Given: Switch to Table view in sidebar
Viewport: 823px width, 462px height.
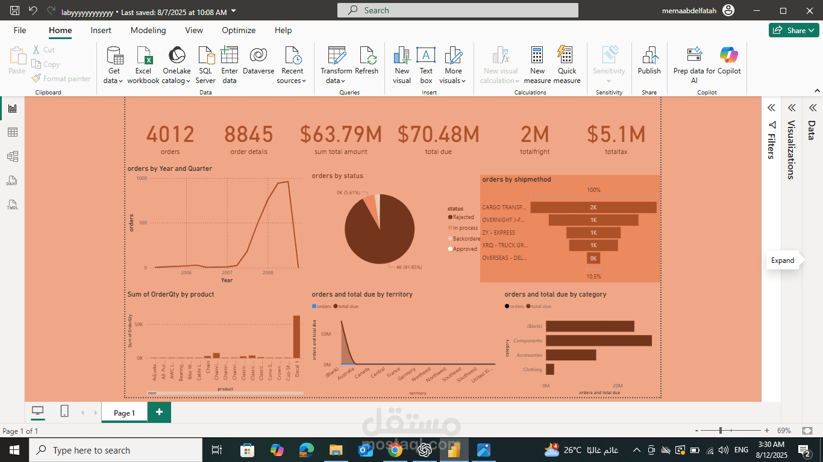Looking at the screenshot, I should pos(13,132).
